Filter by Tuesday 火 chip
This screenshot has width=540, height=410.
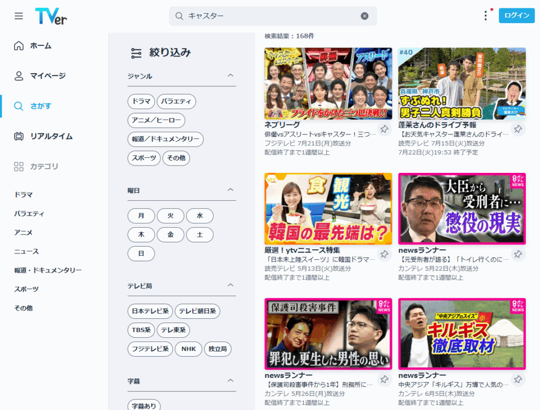coord(170,216)
